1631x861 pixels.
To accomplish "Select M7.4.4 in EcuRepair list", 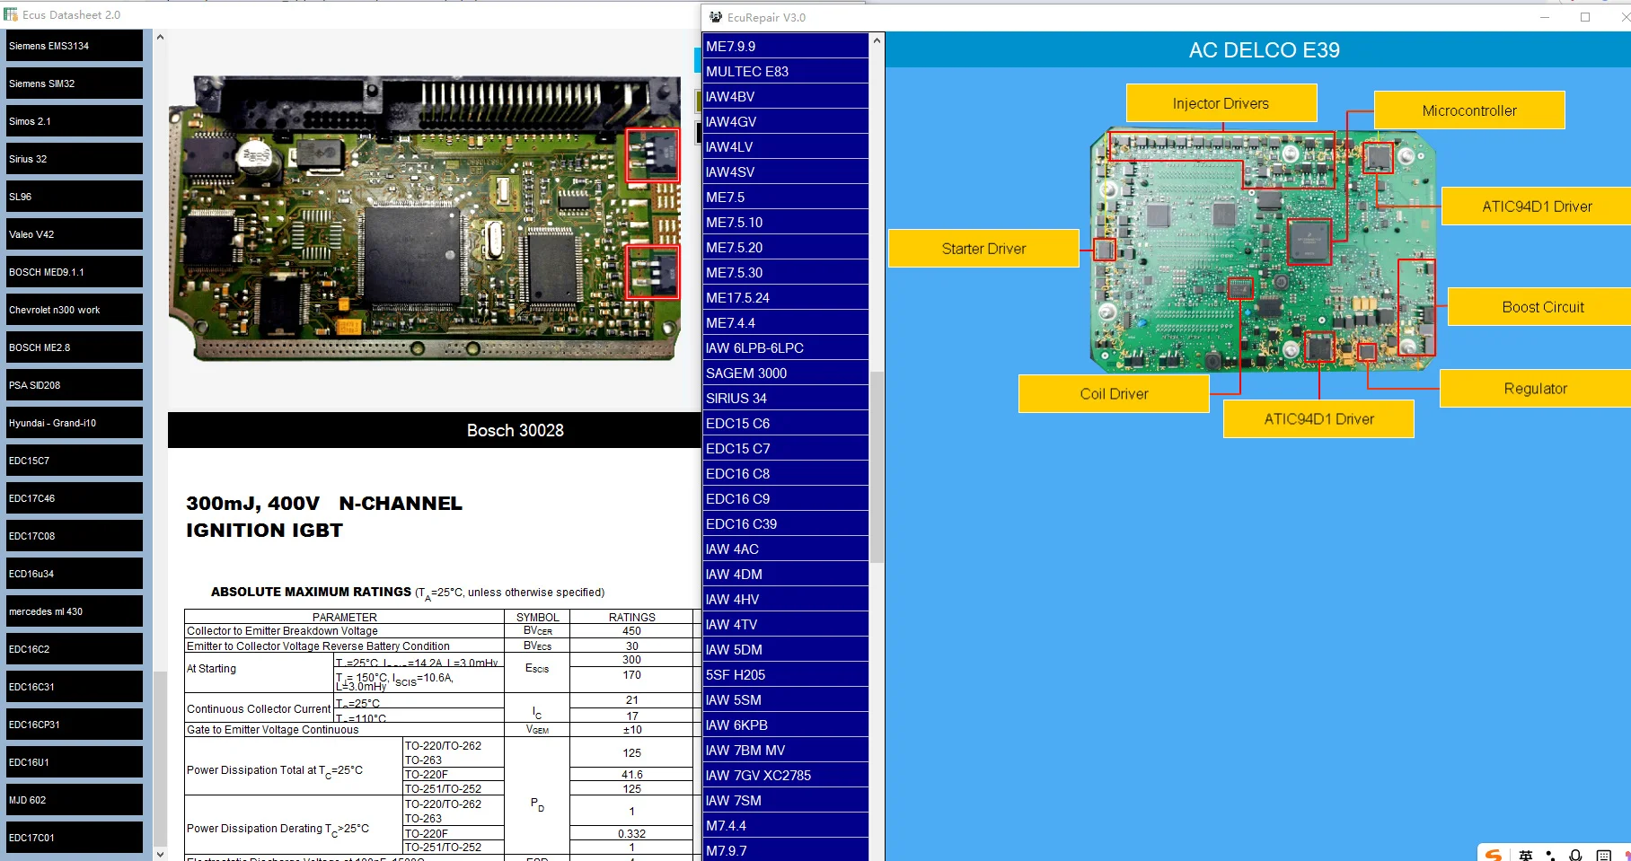I will click(786, 826).
